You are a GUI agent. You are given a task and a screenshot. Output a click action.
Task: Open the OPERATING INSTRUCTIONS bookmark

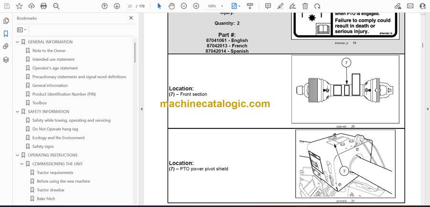pyautogui.click(x=53, y=155)
